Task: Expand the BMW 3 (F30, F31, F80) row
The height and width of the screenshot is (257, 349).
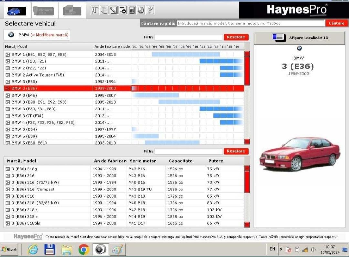Action: [8, 109]
